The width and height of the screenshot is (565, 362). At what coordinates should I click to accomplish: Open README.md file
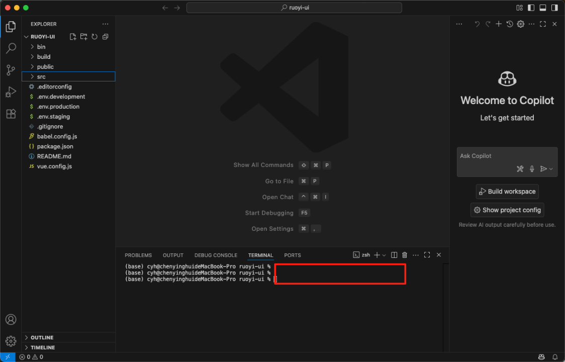click(68, 156)
